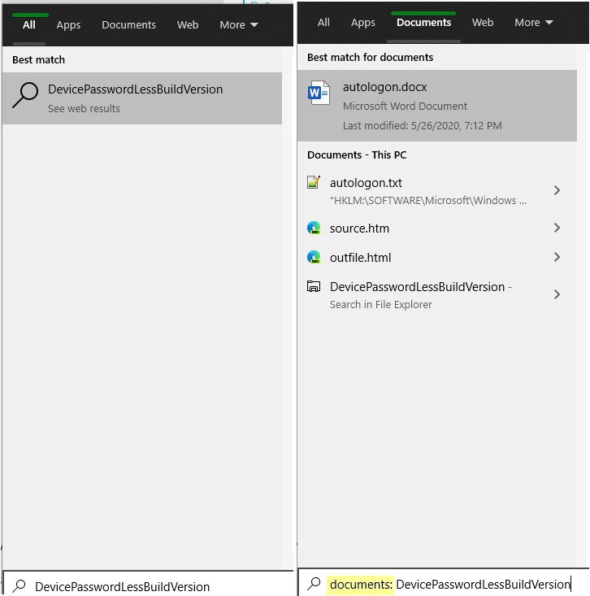
Task: Click last modified date of autologon.docx
Action: tap(422, 126)
